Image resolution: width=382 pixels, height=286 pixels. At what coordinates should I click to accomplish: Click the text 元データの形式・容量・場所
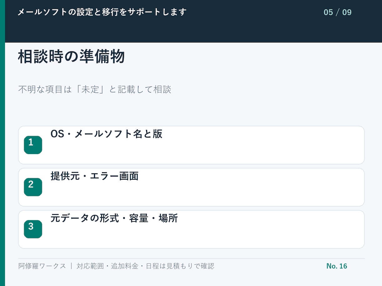[x=114, y=218]
